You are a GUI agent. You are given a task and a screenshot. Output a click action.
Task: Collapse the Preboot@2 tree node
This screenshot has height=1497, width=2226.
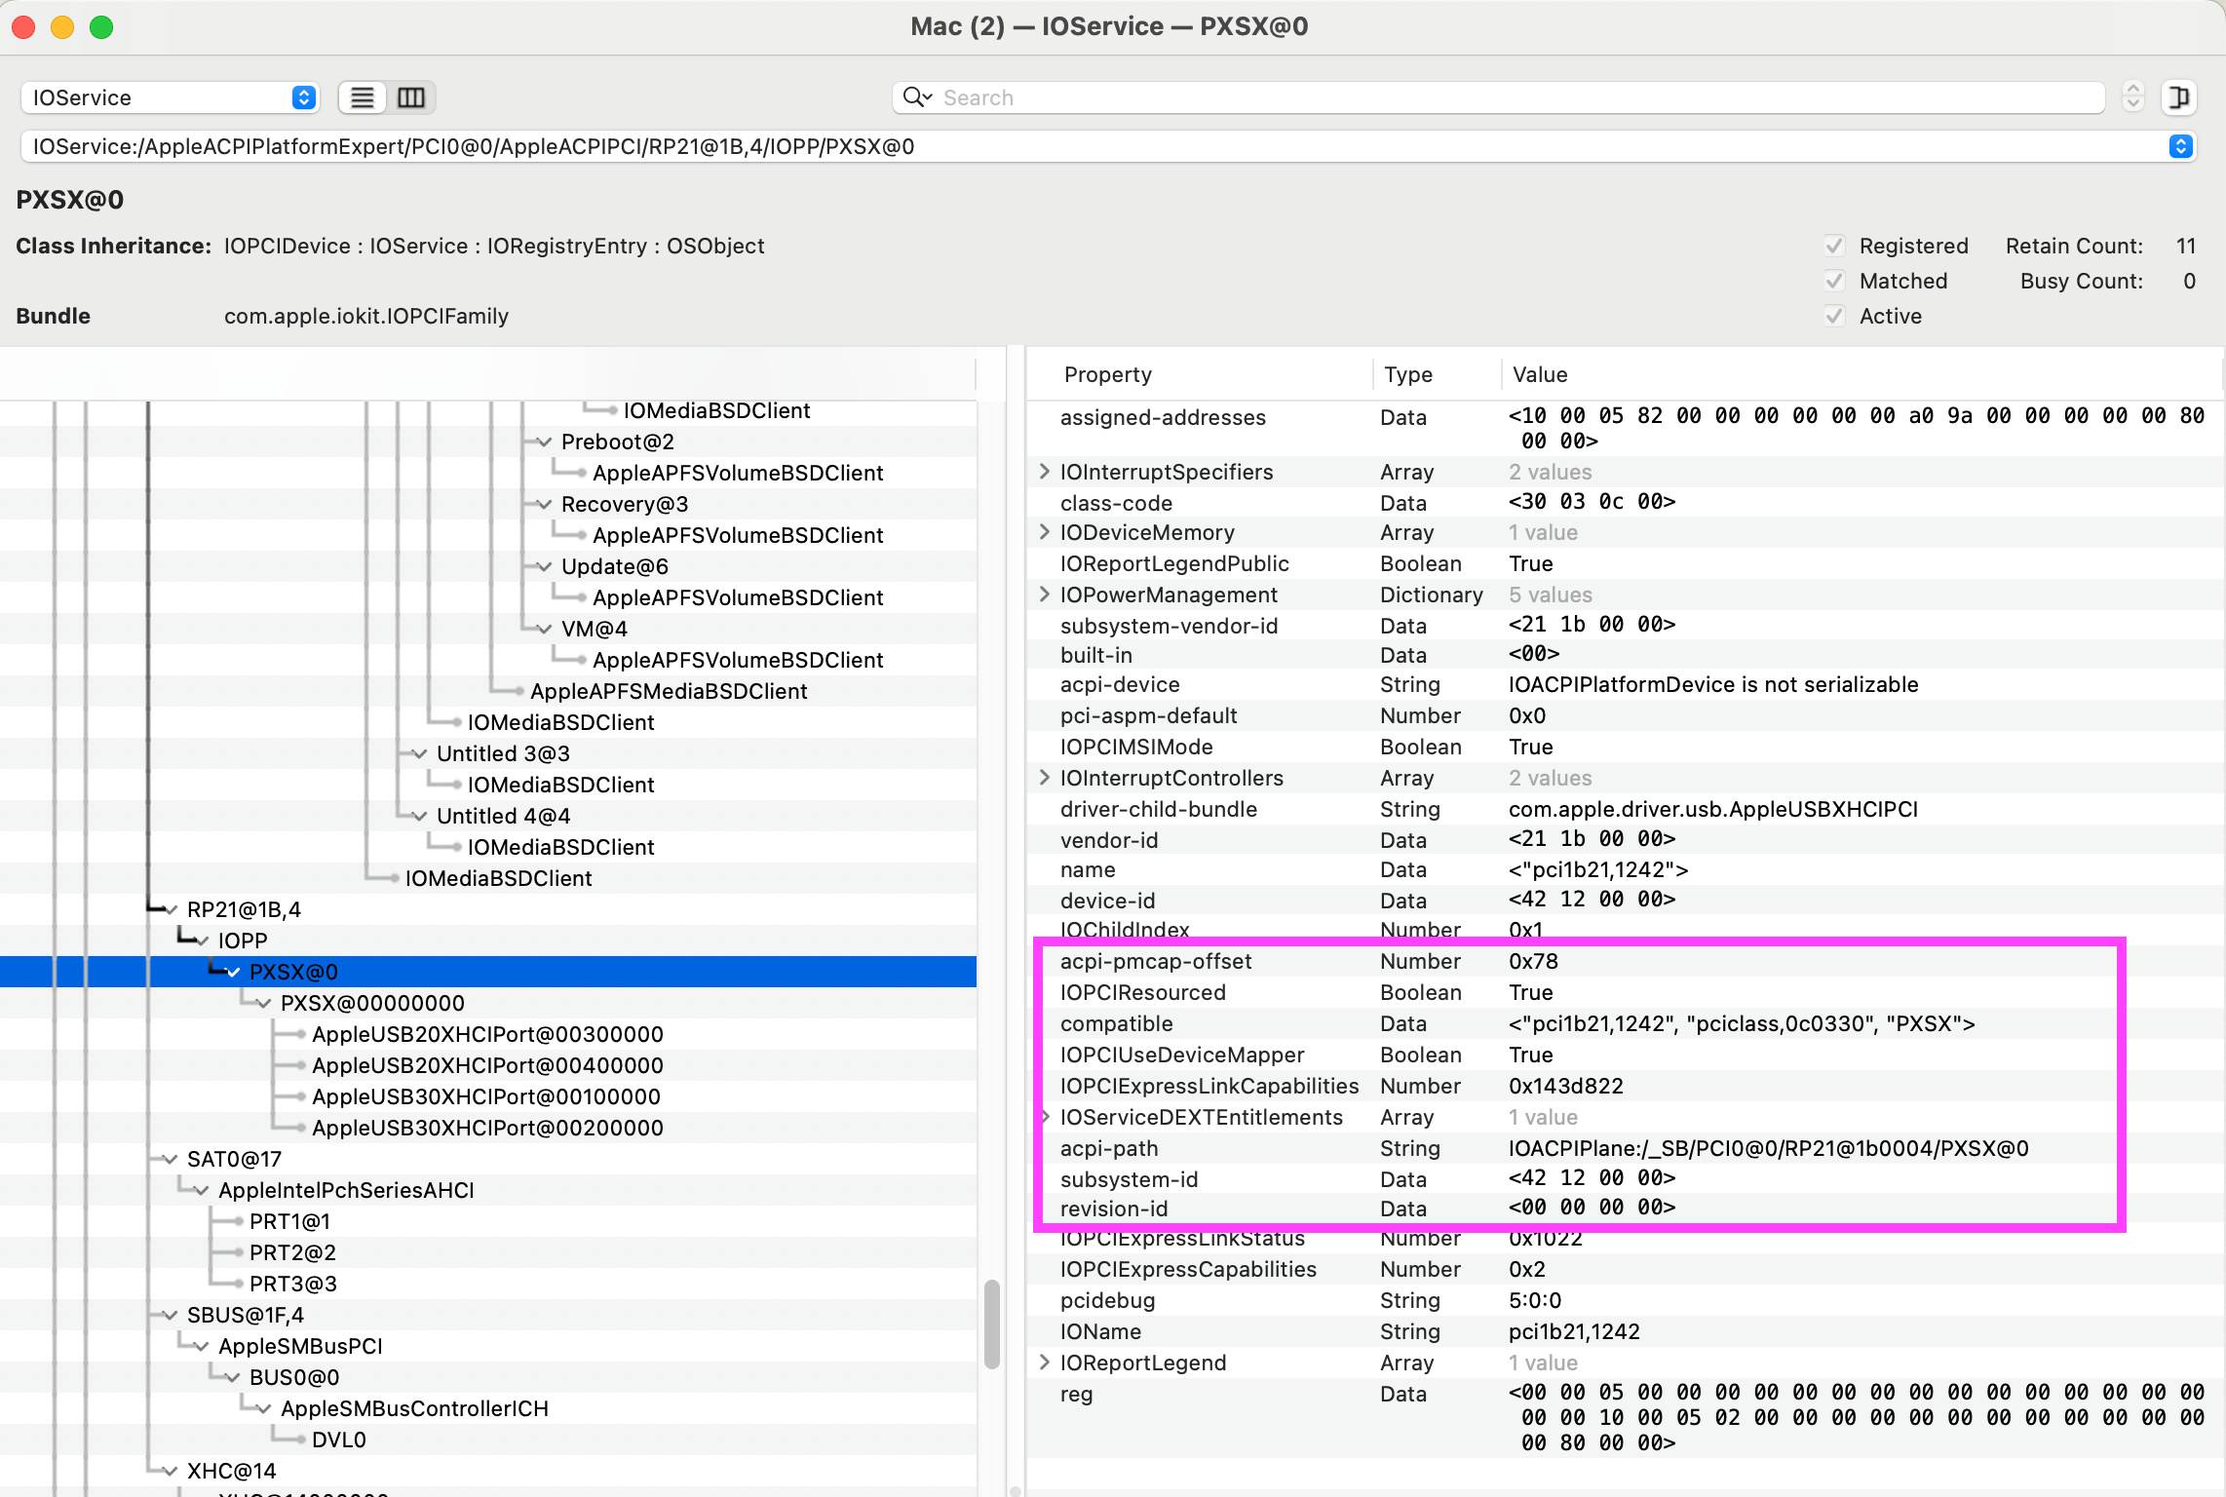pos(544,441)
